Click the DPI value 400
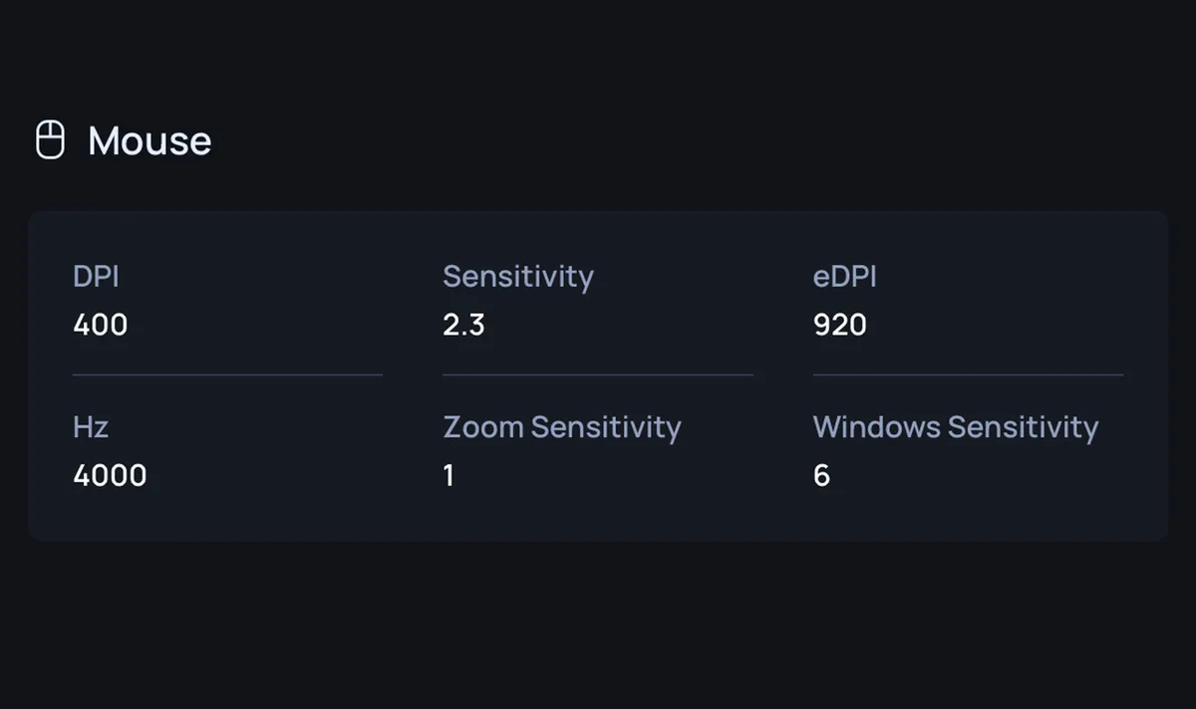 pyautogui.click(x=100, y=325)
